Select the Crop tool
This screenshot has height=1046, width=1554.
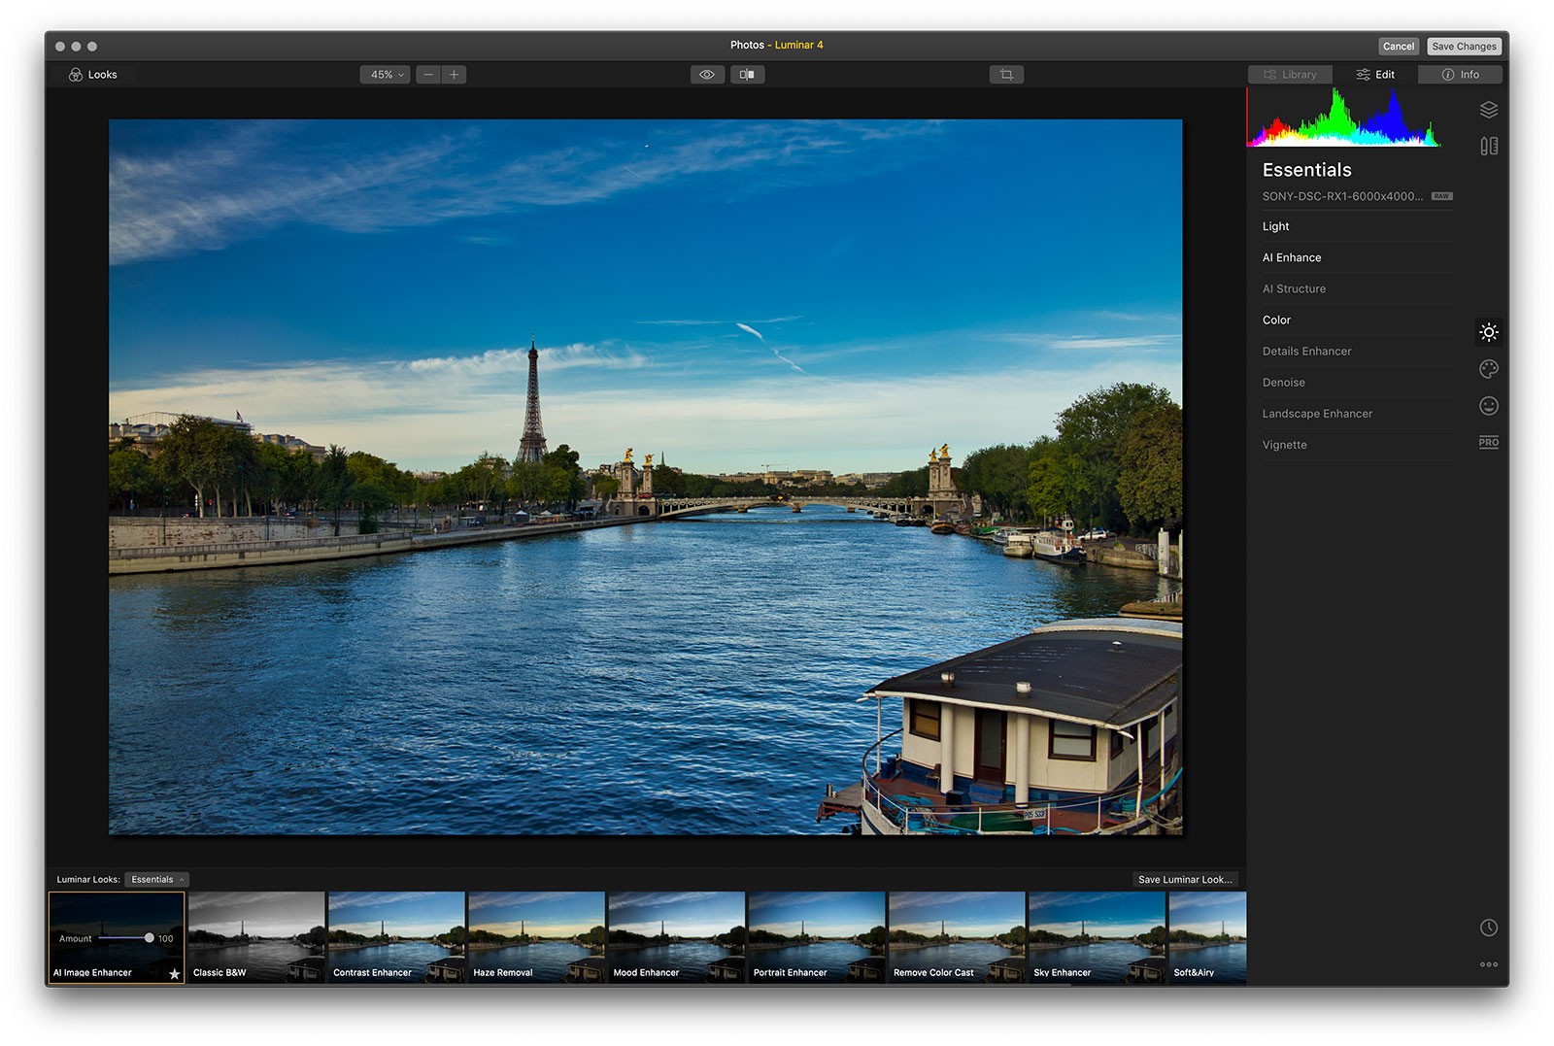(x=1006, y=75)
